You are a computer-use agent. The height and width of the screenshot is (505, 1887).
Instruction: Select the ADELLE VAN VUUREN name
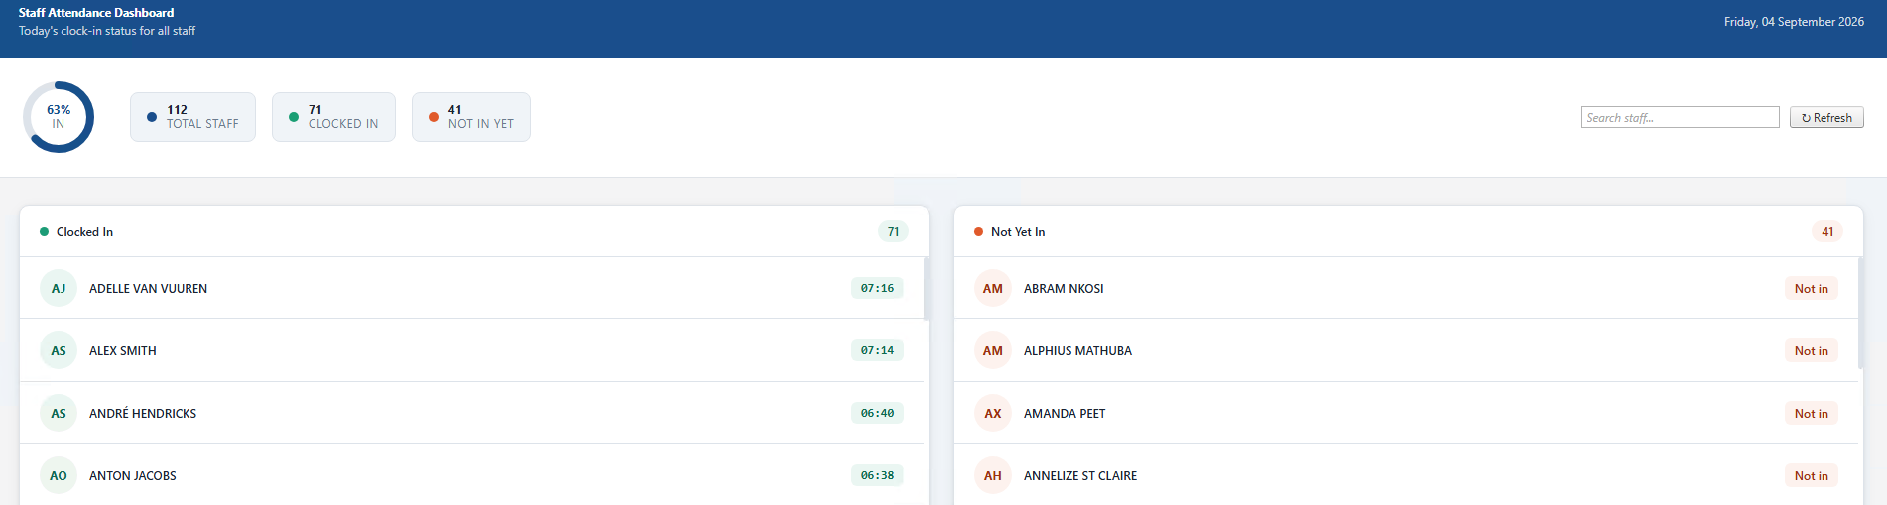point(148,289)
